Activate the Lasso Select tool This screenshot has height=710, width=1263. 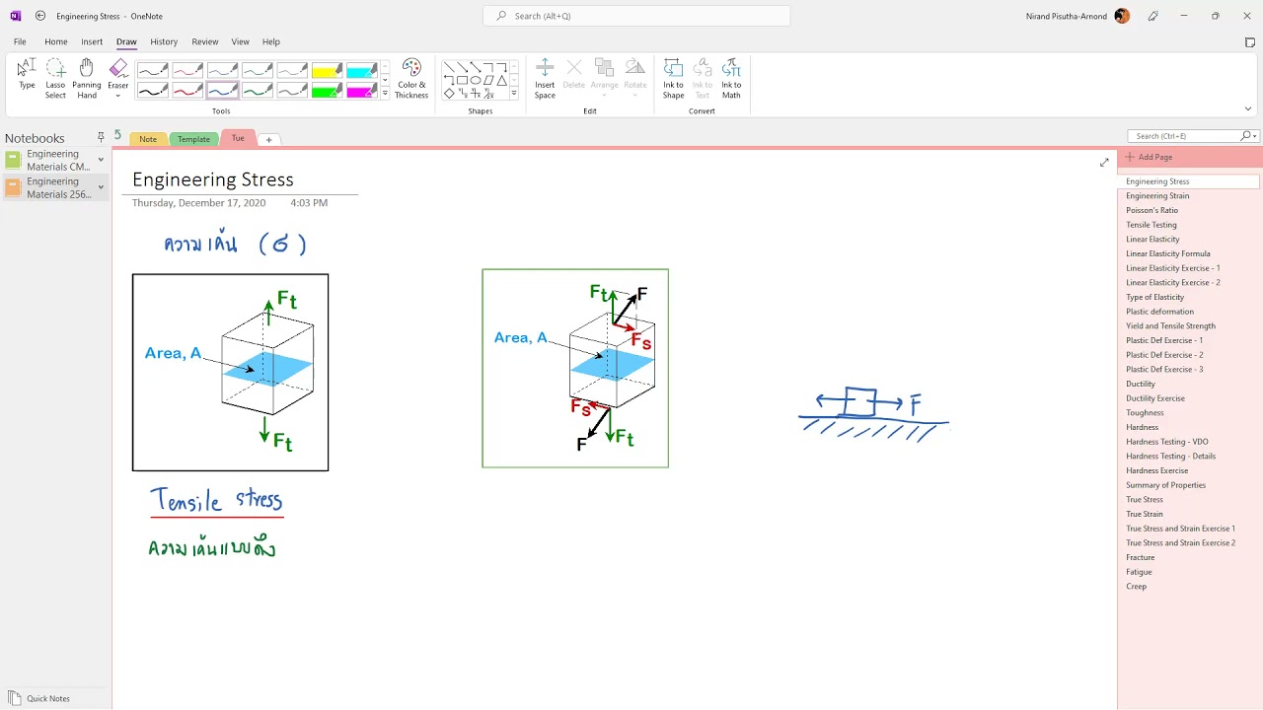tap(55, 77)
